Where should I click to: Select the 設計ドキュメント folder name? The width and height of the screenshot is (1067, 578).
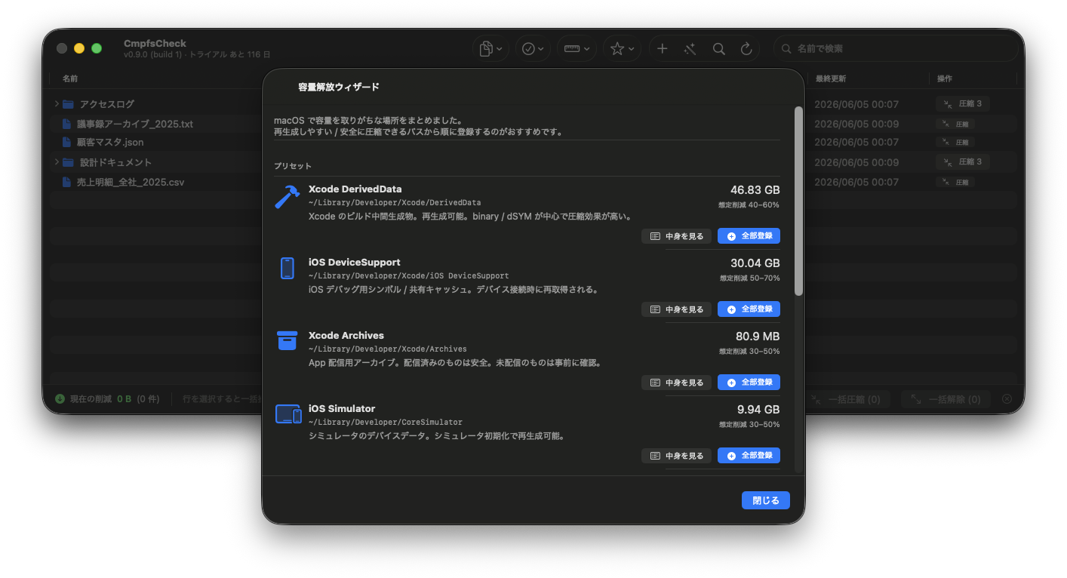tap(116, 162)
